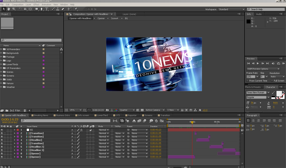The image size is (286, 168).
Task: Open the text fill color swatch
Action: [x=279, y=93]
